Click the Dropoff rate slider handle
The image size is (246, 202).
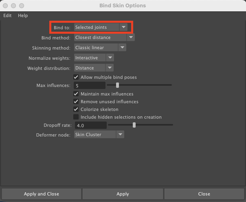134,125
